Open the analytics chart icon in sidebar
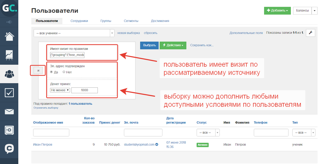The height and width of the screenshot is (164, 318). pos(9,55)
